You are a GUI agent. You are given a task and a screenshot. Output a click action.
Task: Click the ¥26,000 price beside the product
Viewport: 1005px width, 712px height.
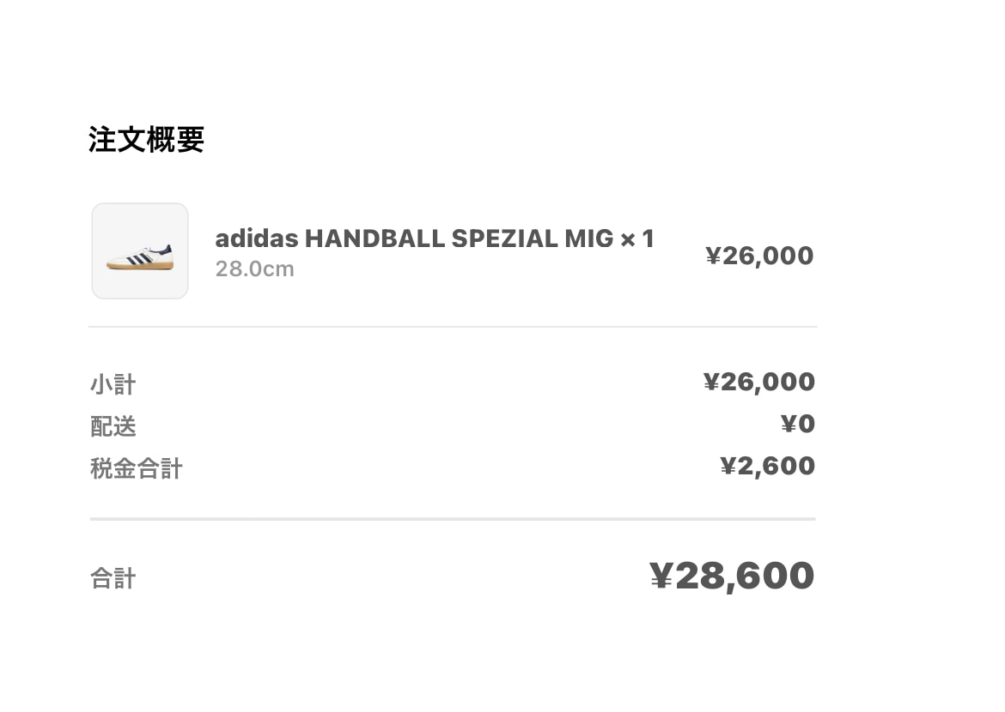click(x=759, y=256)
